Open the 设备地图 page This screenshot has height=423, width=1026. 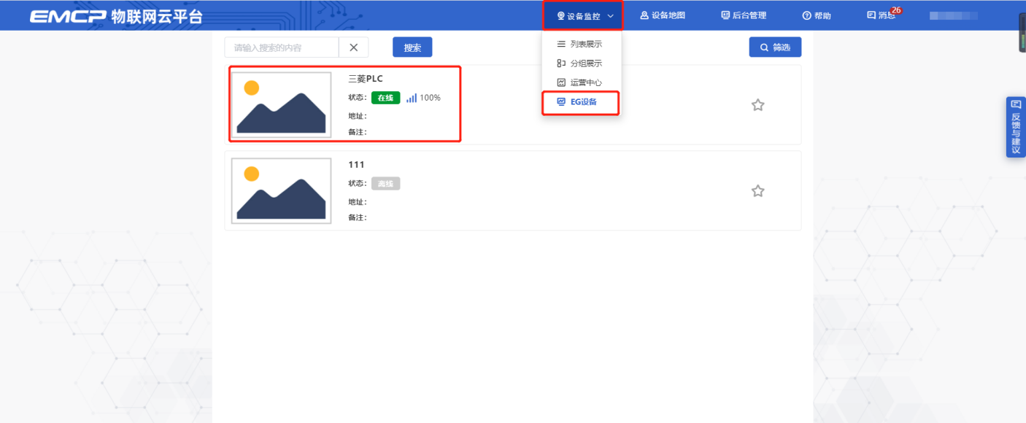(663, 15)
